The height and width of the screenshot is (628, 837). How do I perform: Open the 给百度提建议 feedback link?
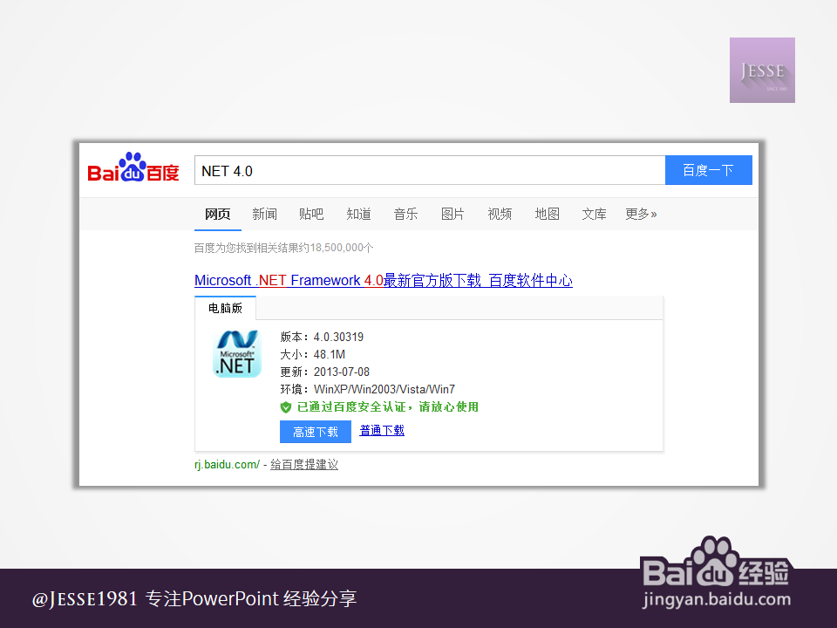pos(303,464)
